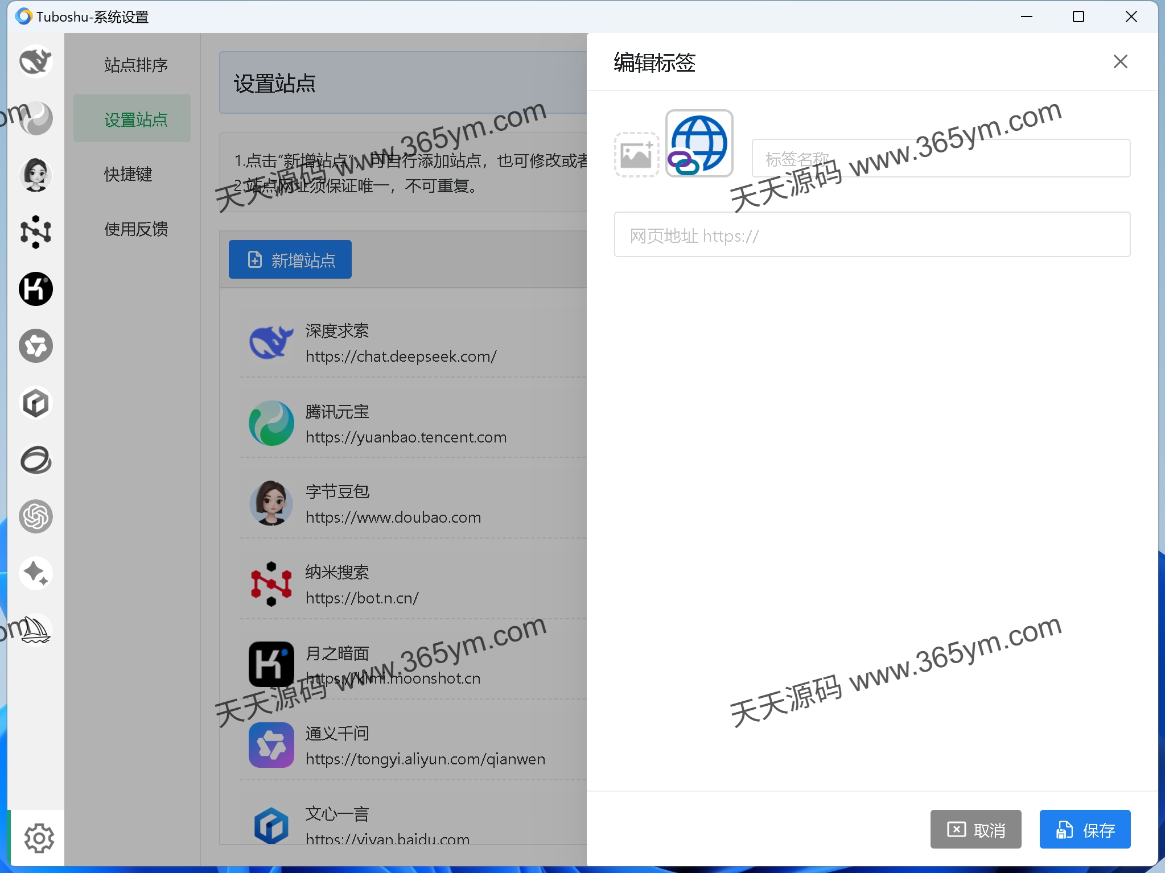Save the tag with 保存 button

pos(1084,830)
